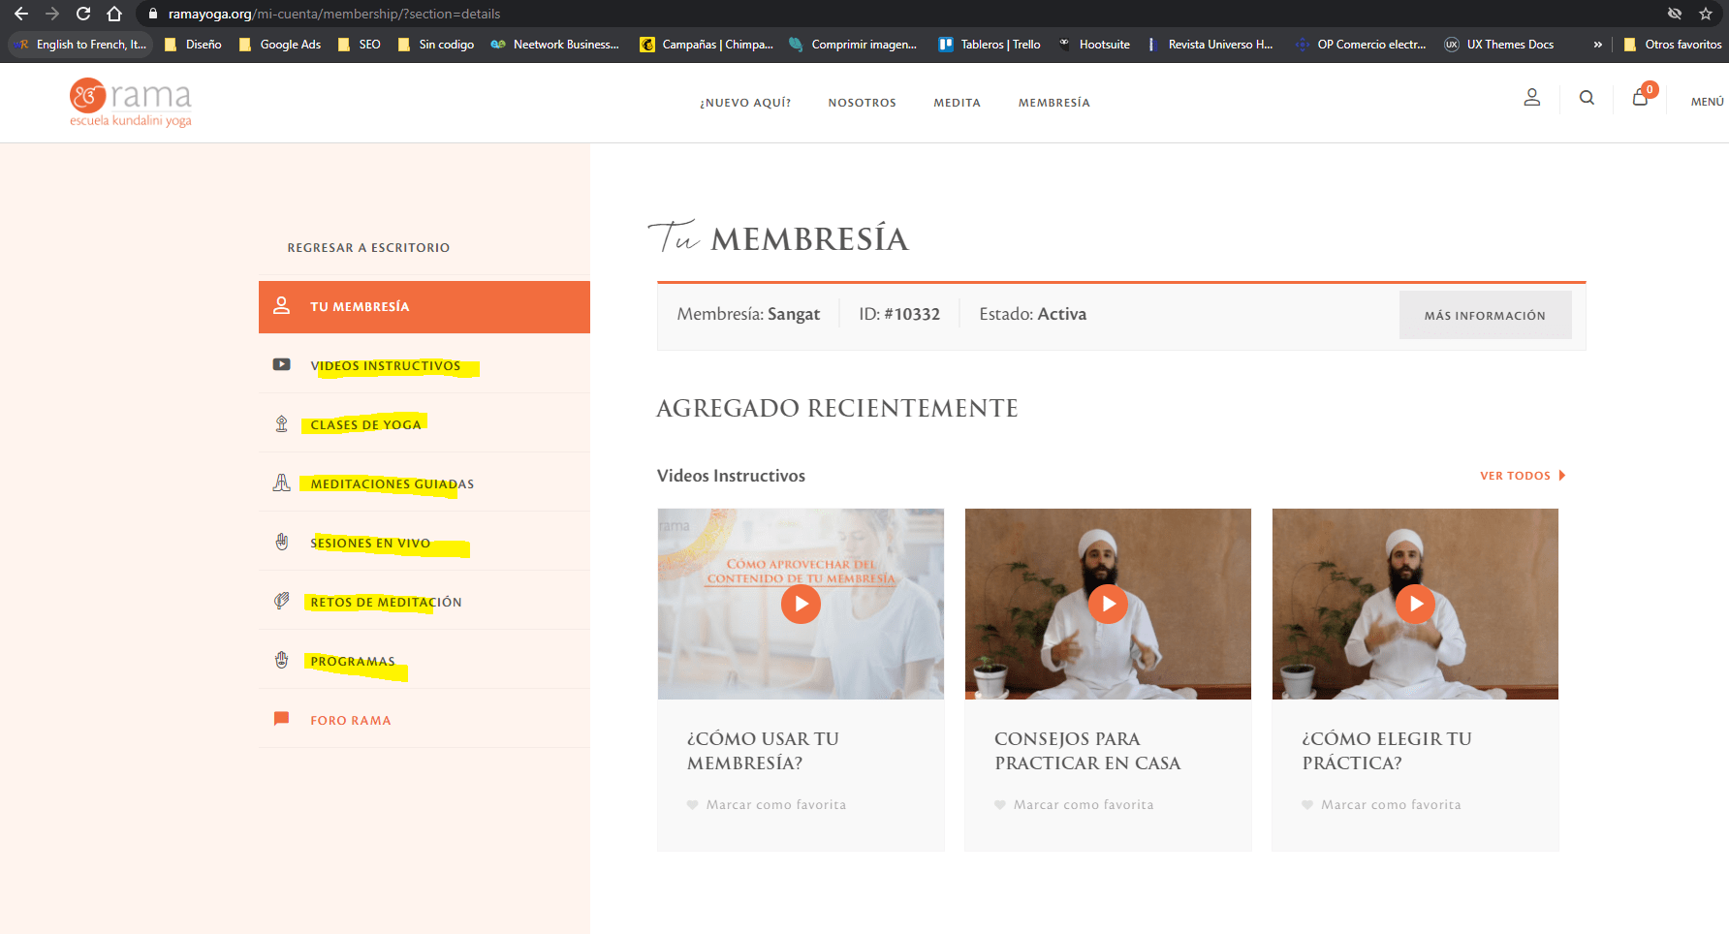Click the browser address bar URL

334,14
